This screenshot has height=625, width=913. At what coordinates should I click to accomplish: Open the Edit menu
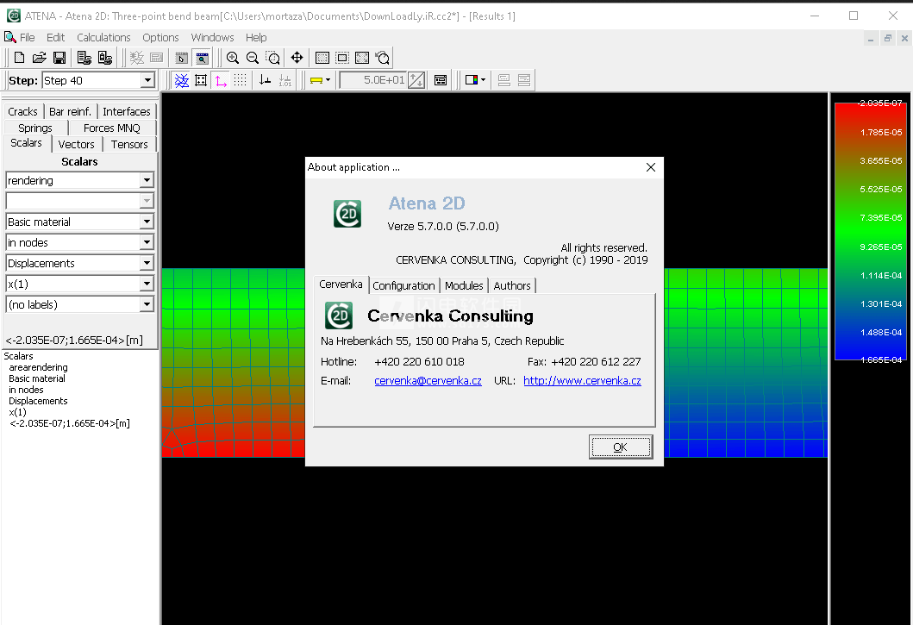(x=55, y=37)
